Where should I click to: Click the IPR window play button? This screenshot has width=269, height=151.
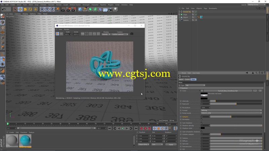click(x=57, y=34)
